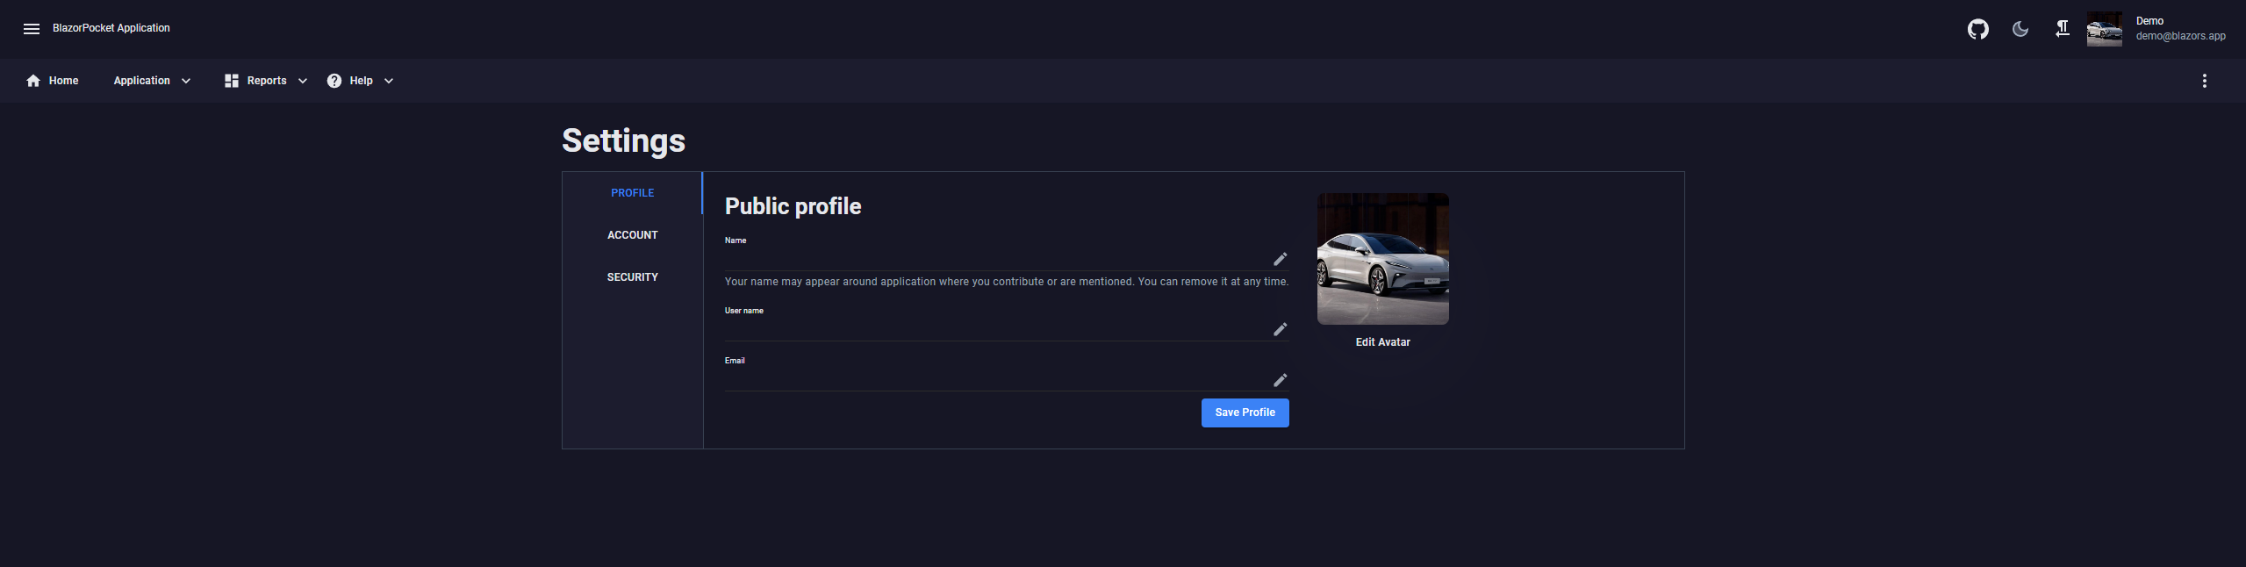The height and width of the screenshot is (567, 2246).
Task: Go to Home via house icon
Action: point(33,81)
